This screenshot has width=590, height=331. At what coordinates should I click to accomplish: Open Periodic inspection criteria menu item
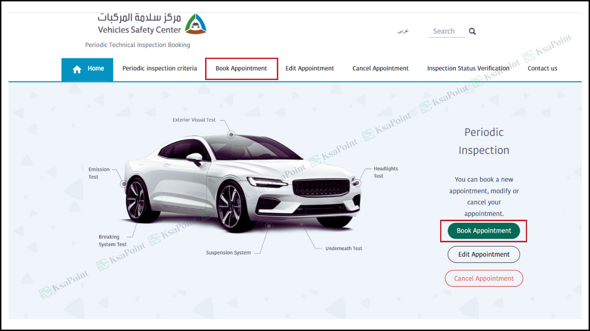[x=159, y=68]
